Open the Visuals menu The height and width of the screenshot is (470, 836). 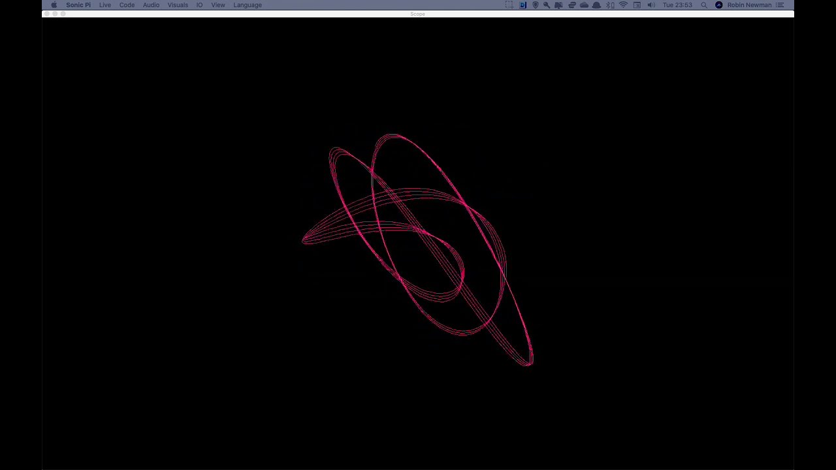click(x=178, y=5)
